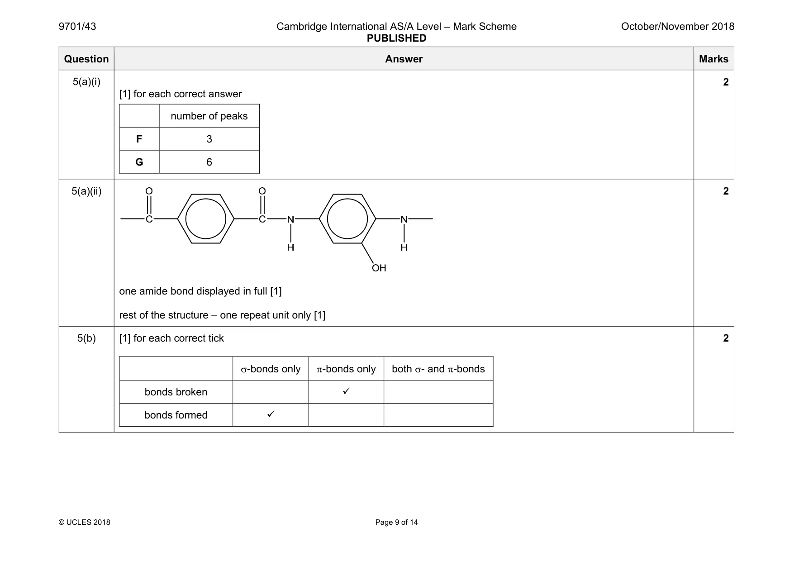Click the marks value for 5(a)(ii)
Viewport: 794px width, 561px height.
[726, 191]
